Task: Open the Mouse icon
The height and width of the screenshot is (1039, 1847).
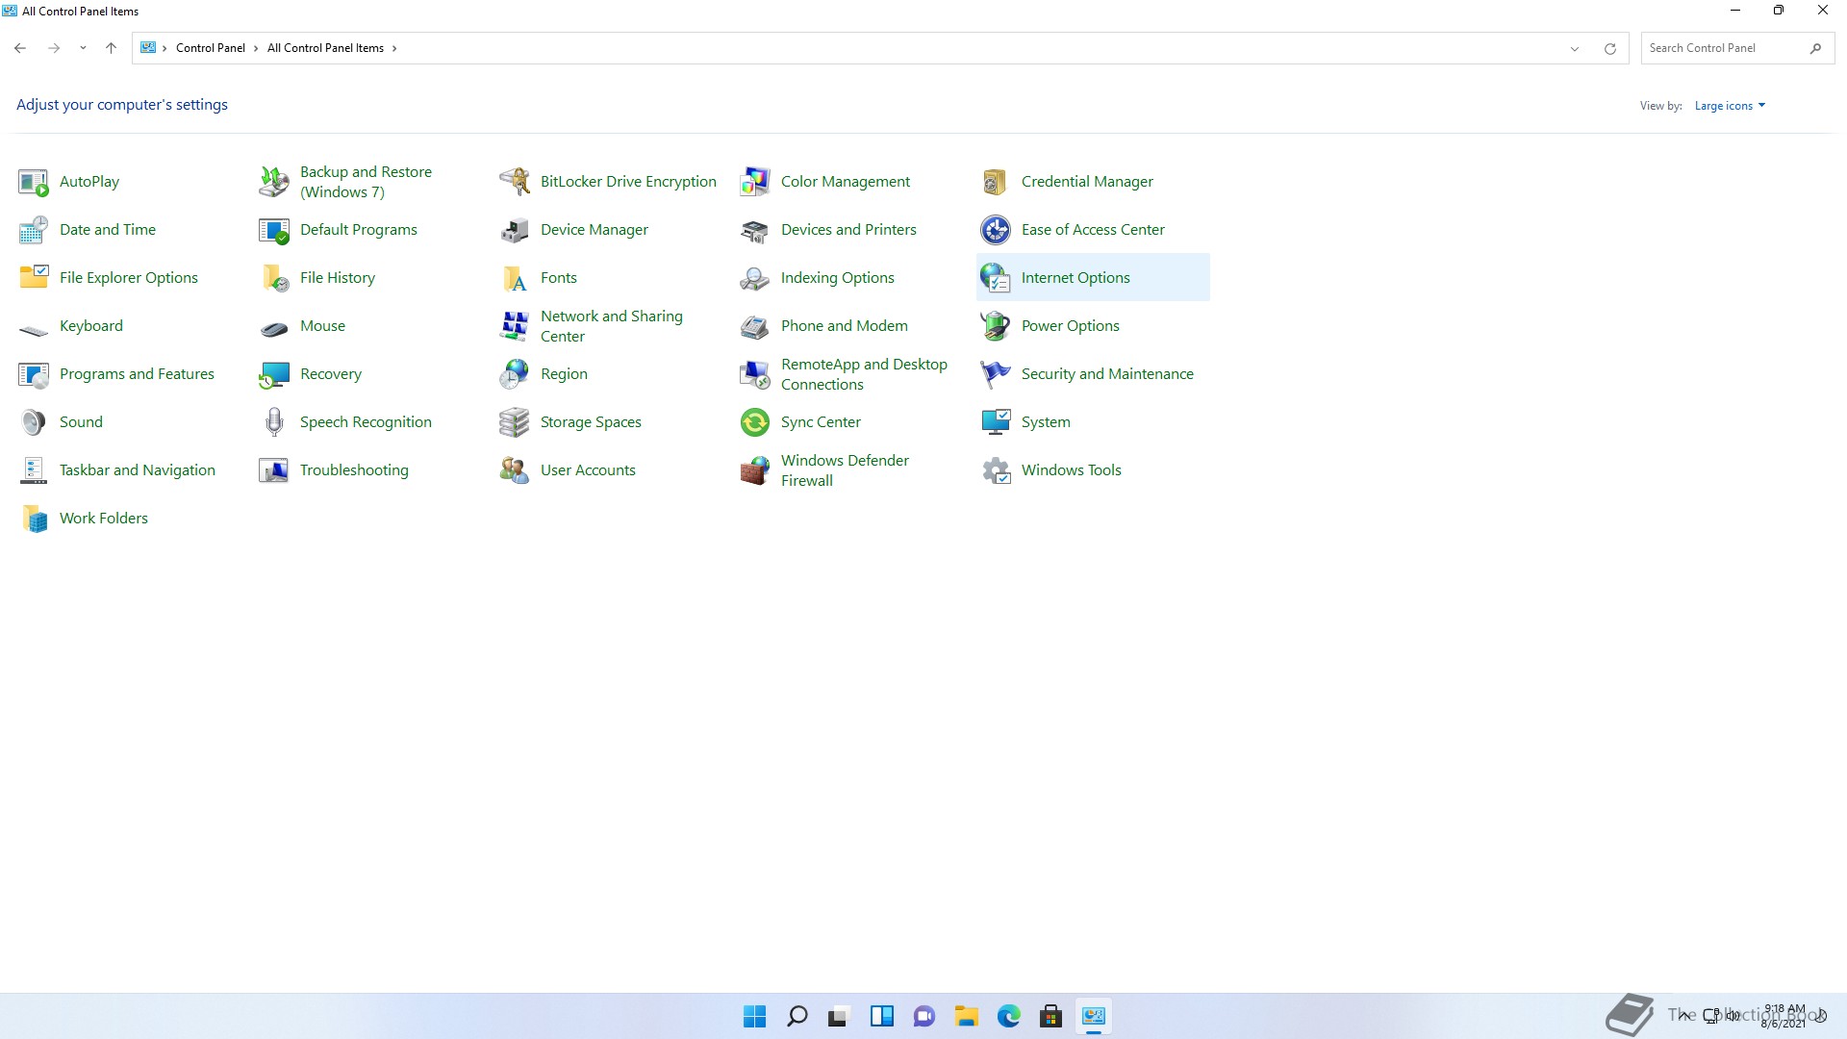Action: (x=274, y=329)
